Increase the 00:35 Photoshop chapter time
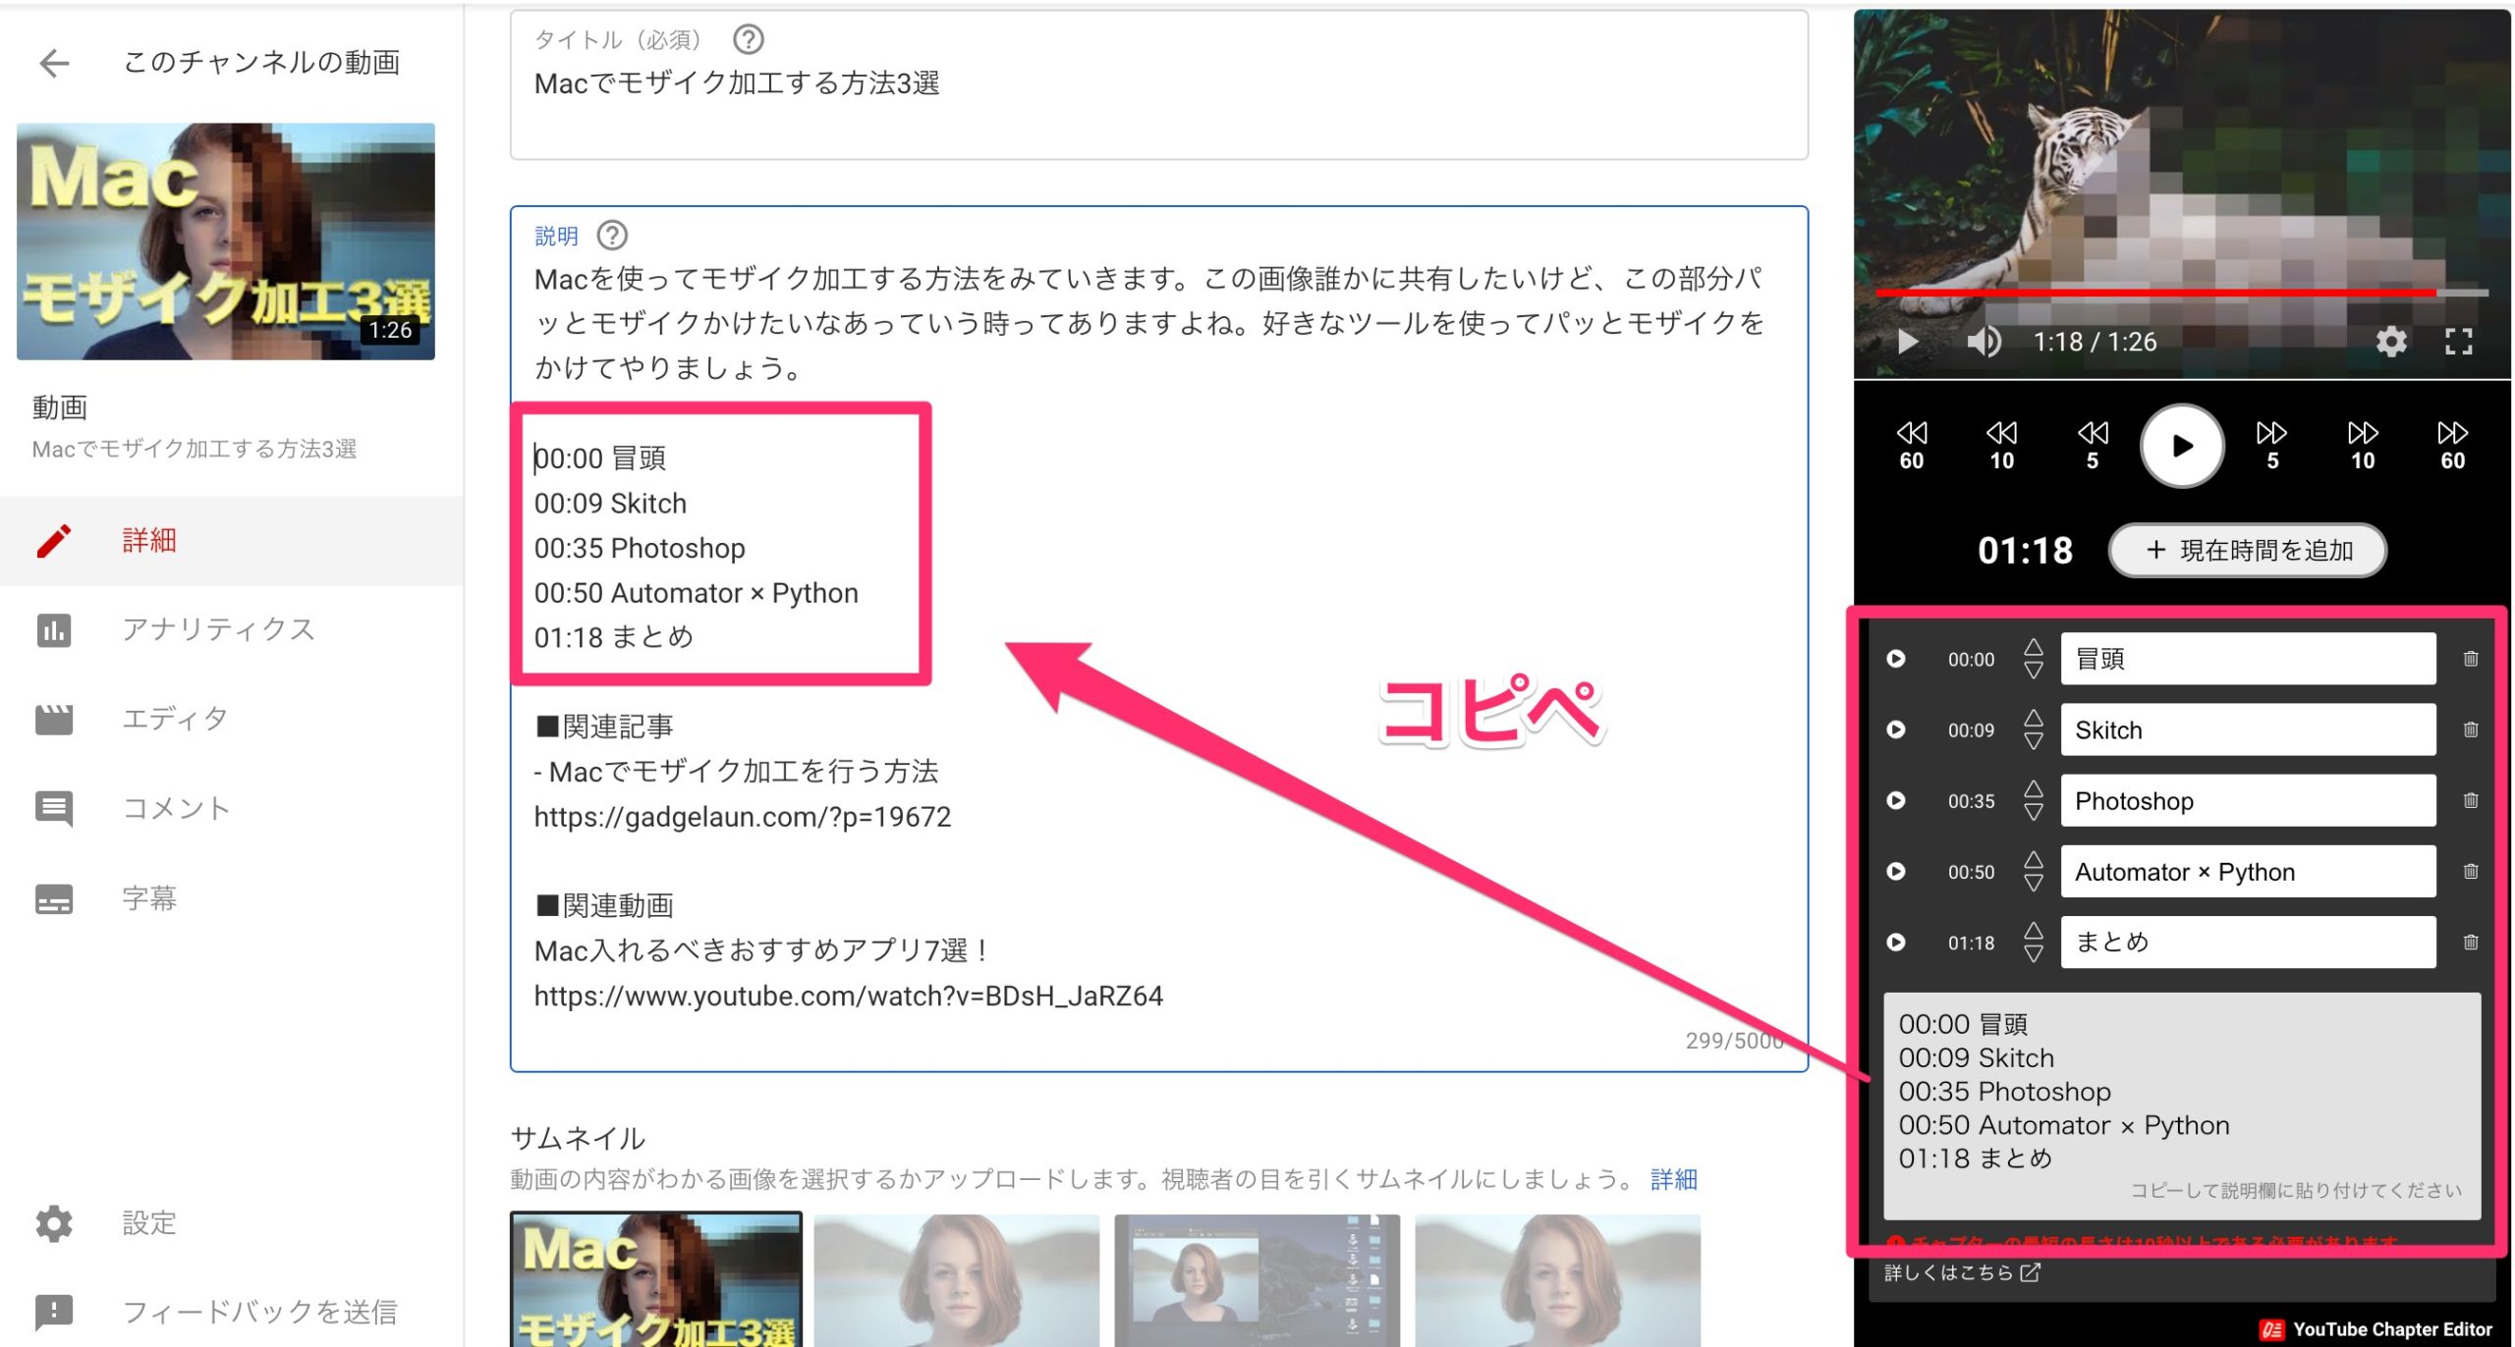This screenshot has height=1347, width=2515. (2034, 788)
